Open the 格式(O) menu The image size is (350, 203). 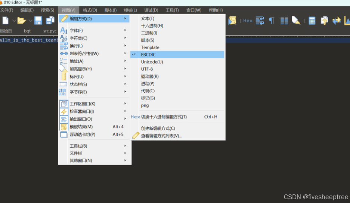[90, 10]
